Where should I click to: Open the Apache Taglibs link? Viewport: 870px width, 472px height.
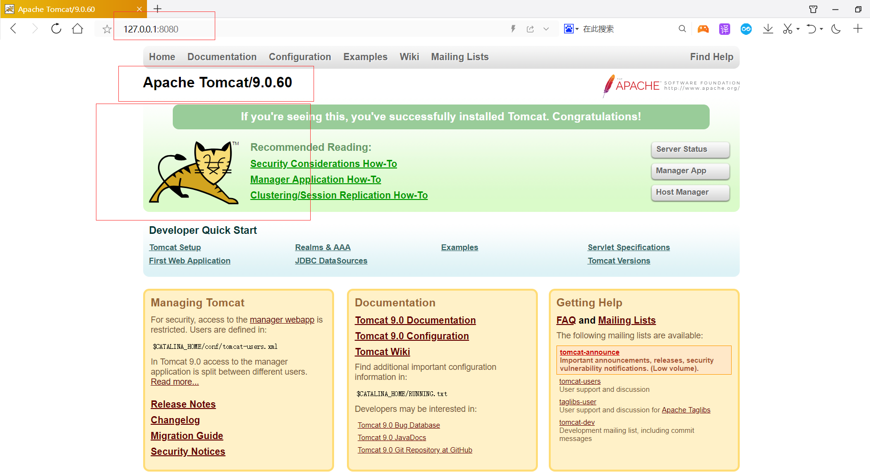686,410
